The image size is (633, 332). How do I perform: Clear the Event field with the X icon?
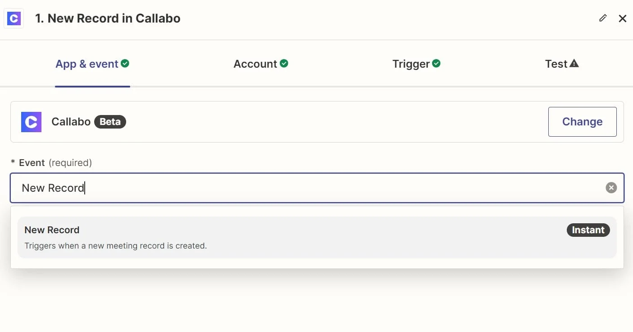[611, 188]
